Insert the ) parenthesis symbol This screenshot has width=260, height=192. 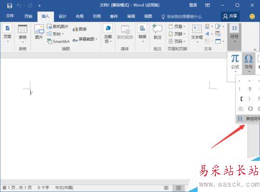click(x=249, y=99)
